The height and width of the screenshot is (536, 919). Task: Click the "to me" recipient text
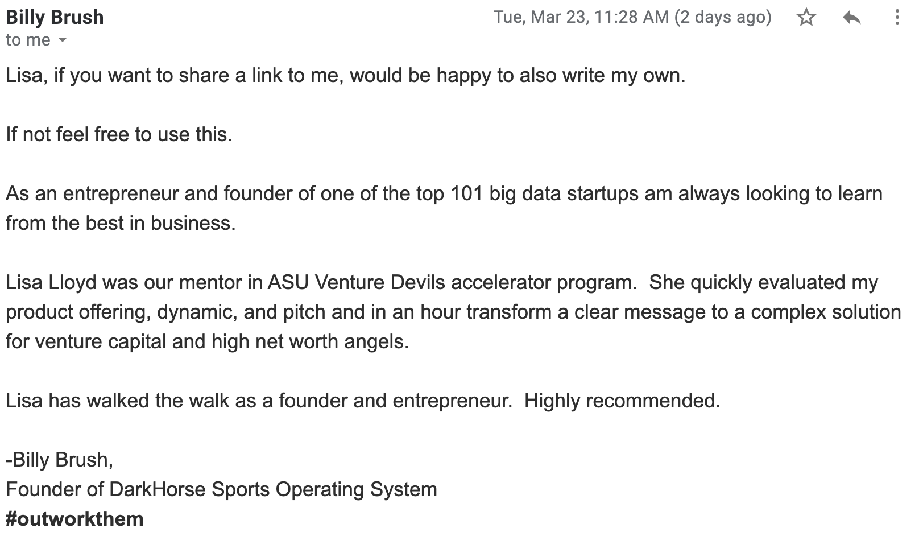28,40
